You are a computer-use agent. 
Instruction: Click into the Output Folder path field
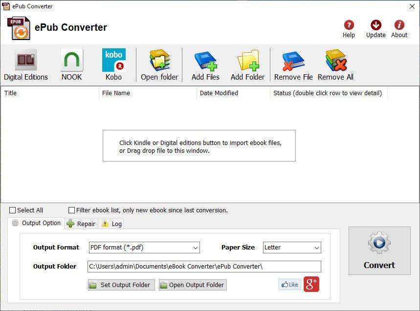click(204, 267)
